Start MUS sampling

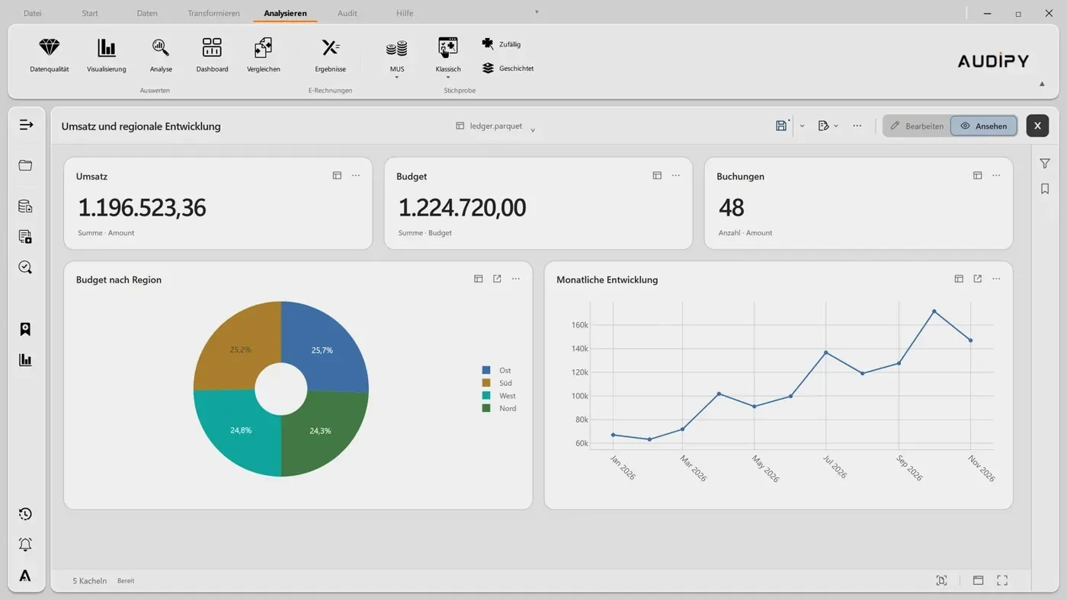tap(396, 57)
